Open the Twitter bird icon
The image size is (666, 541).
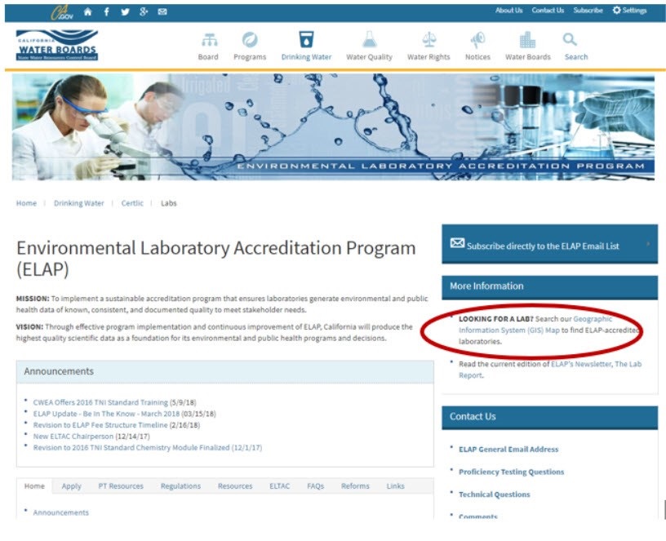coord(125,11)
